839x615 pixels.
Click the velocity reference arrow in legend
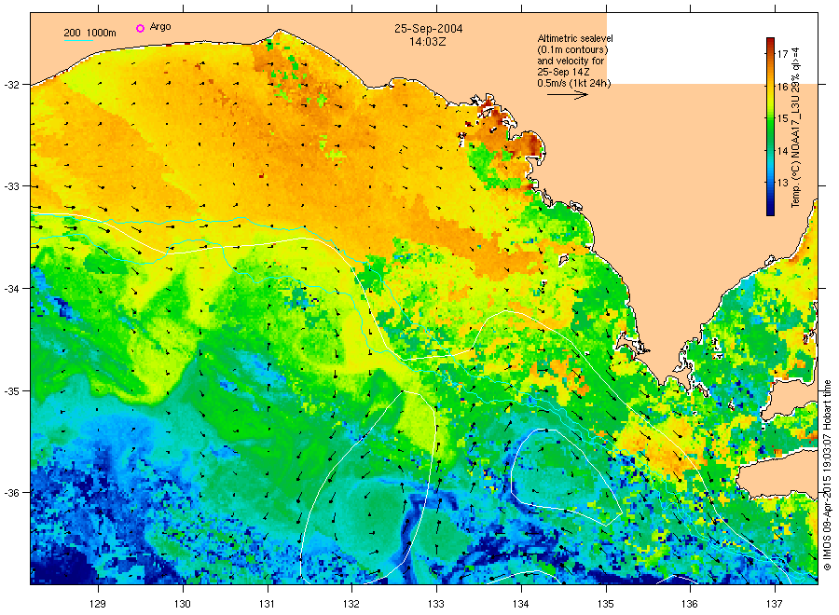click(568, 95)
